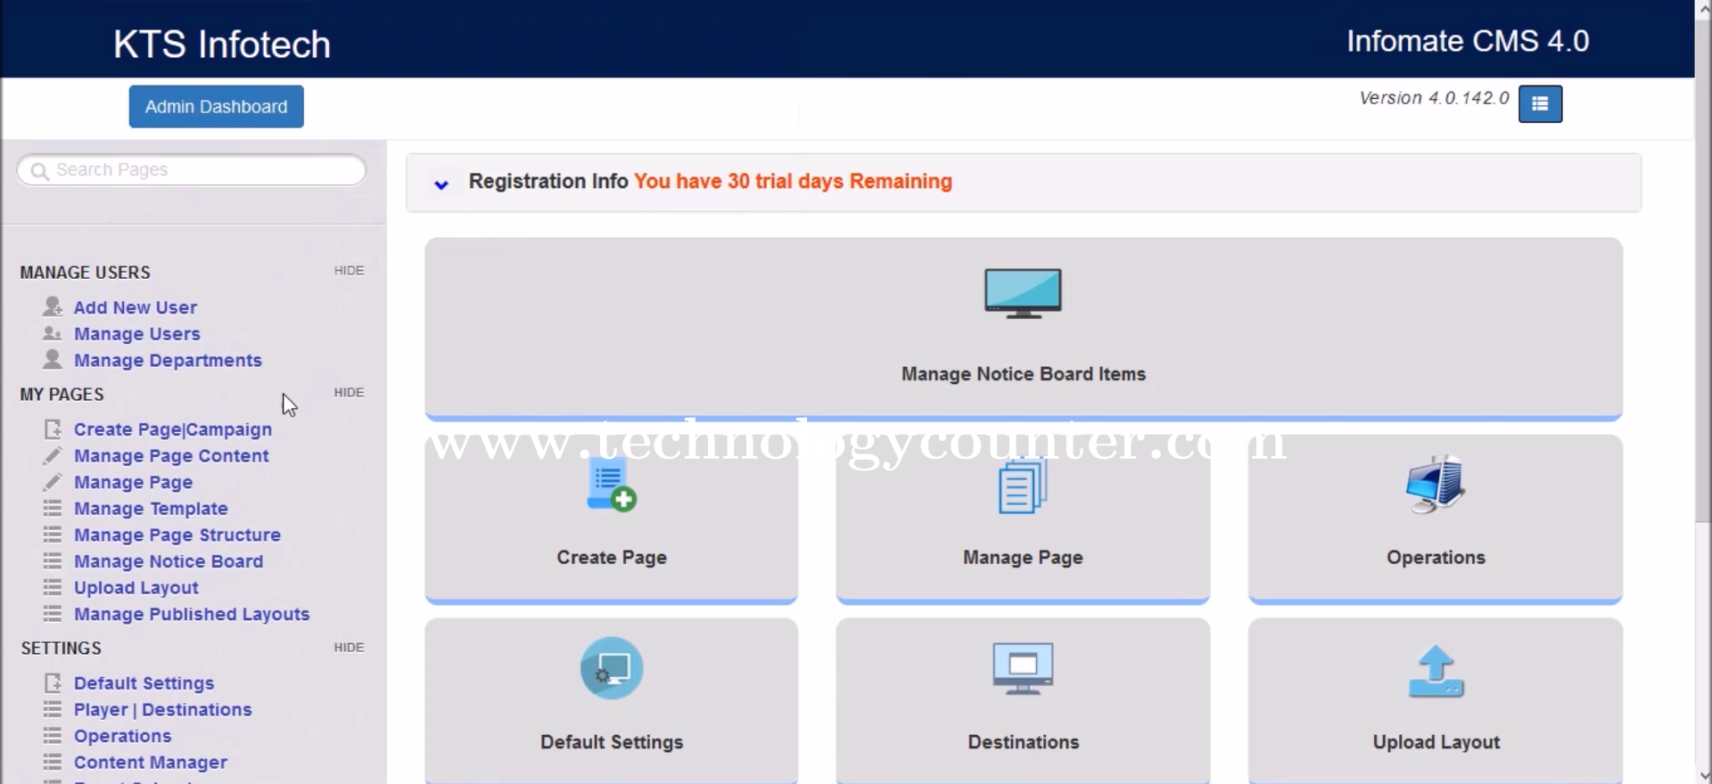
Task: Click the computer Operations tile icon
Action: tap(1436, 484)
